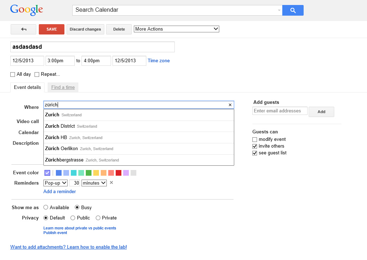Pick the purple event color
Viewport: 367px width, 260px height.
[126, 173]
